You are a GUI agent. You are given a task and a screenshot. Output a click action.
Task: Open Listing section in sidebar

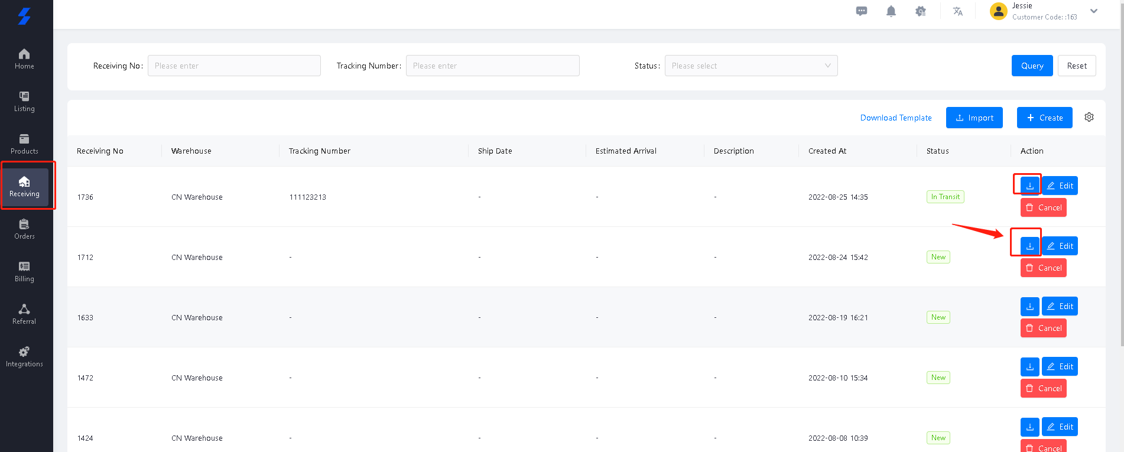tap(24, 102)
